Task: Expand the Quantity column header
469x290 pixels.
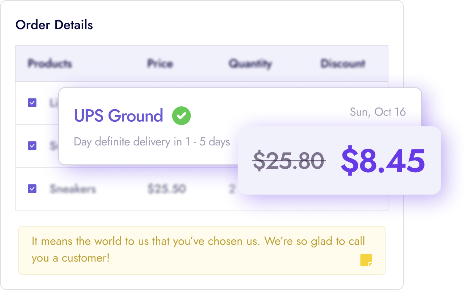Action: 250,63
